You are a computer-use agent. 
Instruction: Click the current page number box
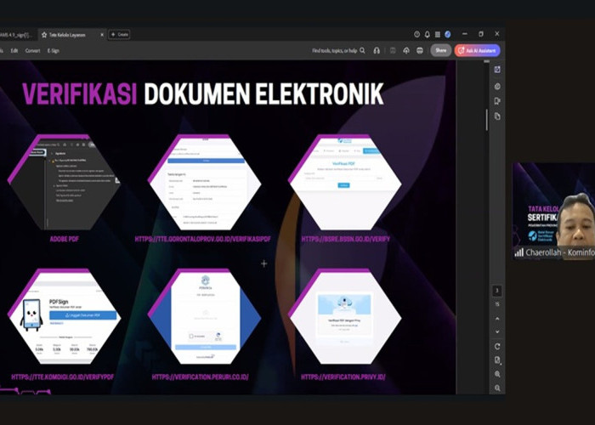pos(497,291)
